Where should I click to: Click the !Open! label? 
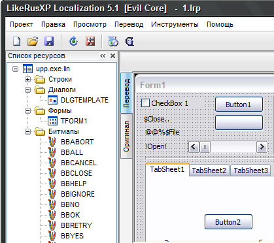coord(156,146)
